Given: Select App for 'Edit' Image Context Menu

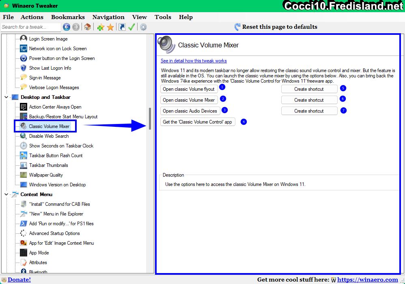Looking at the screenshot, I should point(61,243).
